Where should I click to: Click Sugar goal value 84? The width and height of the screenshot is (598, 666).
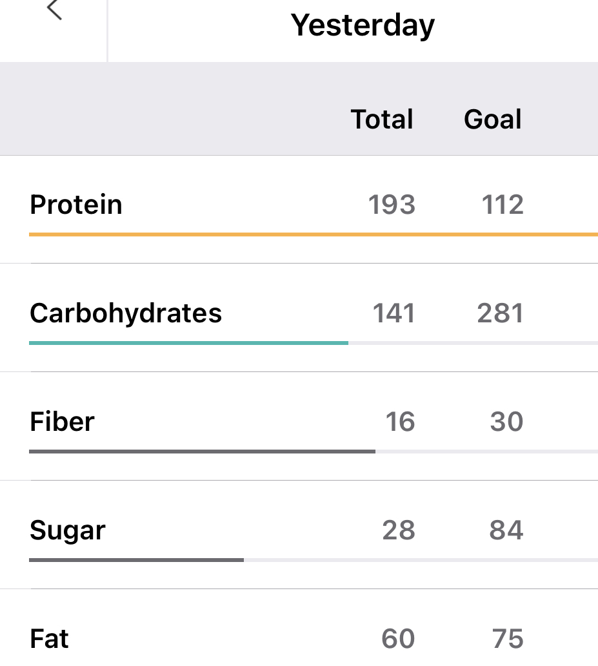point(506,530)
